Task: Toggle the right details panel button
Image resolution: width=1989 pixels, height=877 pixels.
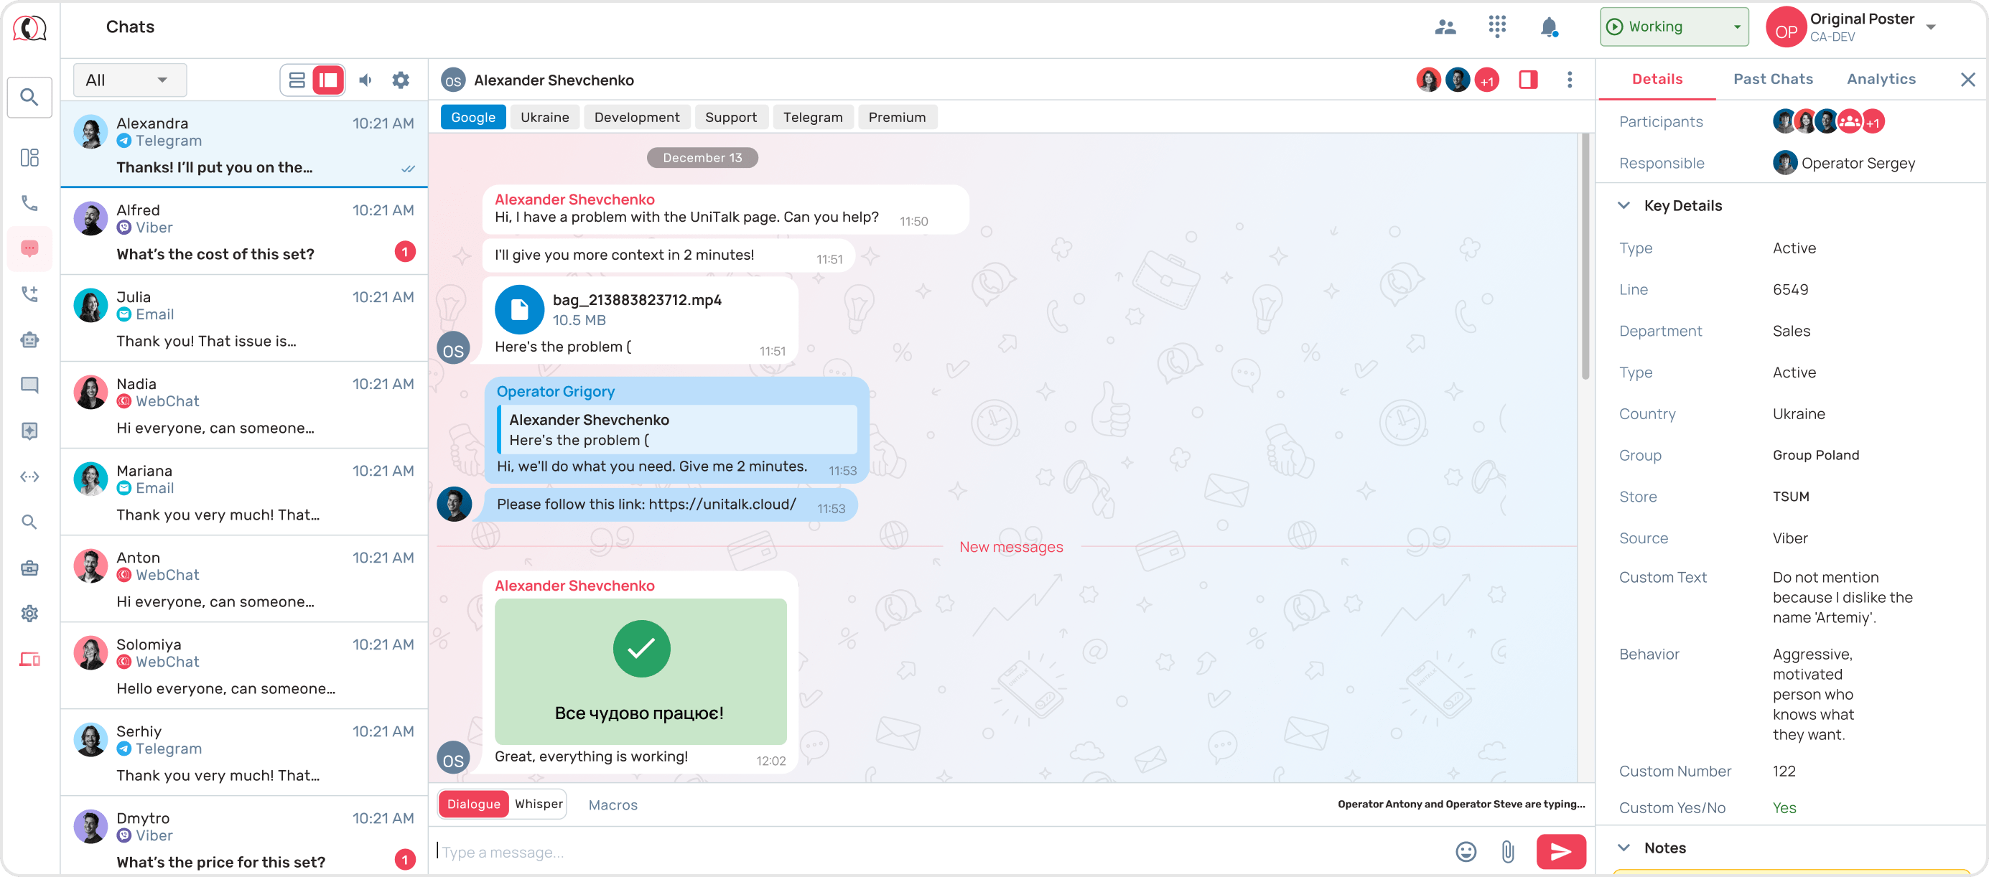Action: [x=1527, y=80]
